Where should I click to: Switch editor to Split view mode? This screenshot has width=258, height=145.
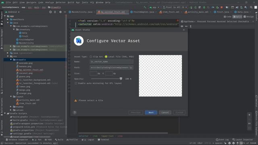(x=237, y=17)
